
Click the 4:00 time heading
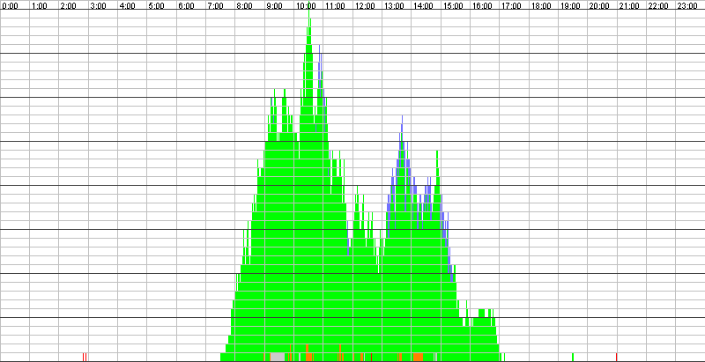click(x=128, y=6)
